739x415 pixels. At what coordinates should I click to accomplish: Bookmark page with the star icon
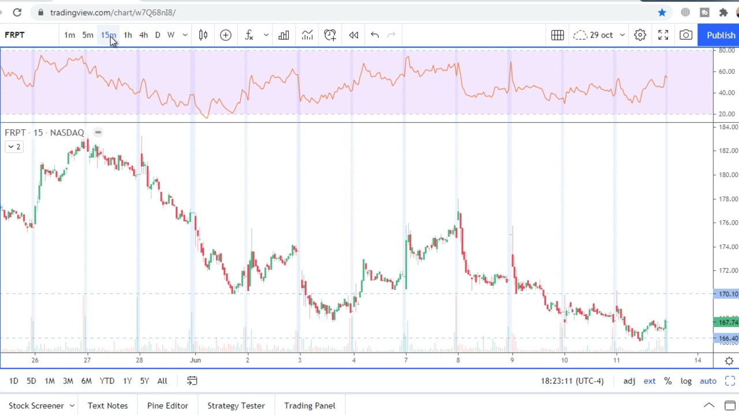pyautogui.click(x=662, y=12)
